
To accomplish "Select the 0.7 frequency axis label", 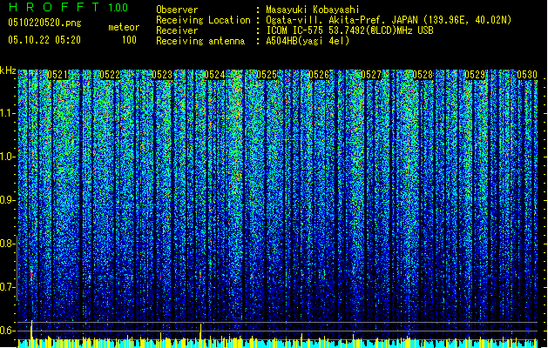I will [x=8, y=286].
